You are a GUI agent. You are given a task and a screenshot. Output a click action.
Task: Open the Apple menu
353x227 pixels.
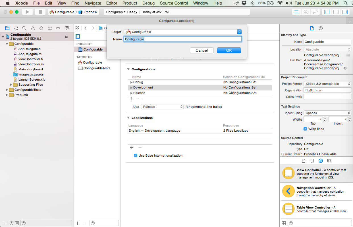[8, 3]
